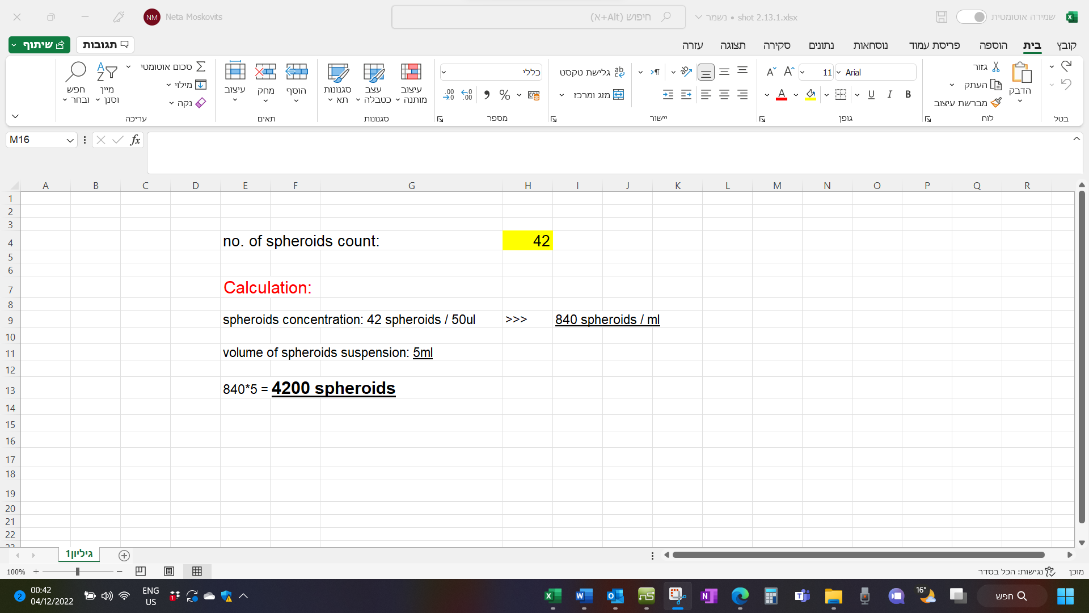Screen dimensions: 1089x613
Task: Click the Insert Function fx icon
Action: 135,140
